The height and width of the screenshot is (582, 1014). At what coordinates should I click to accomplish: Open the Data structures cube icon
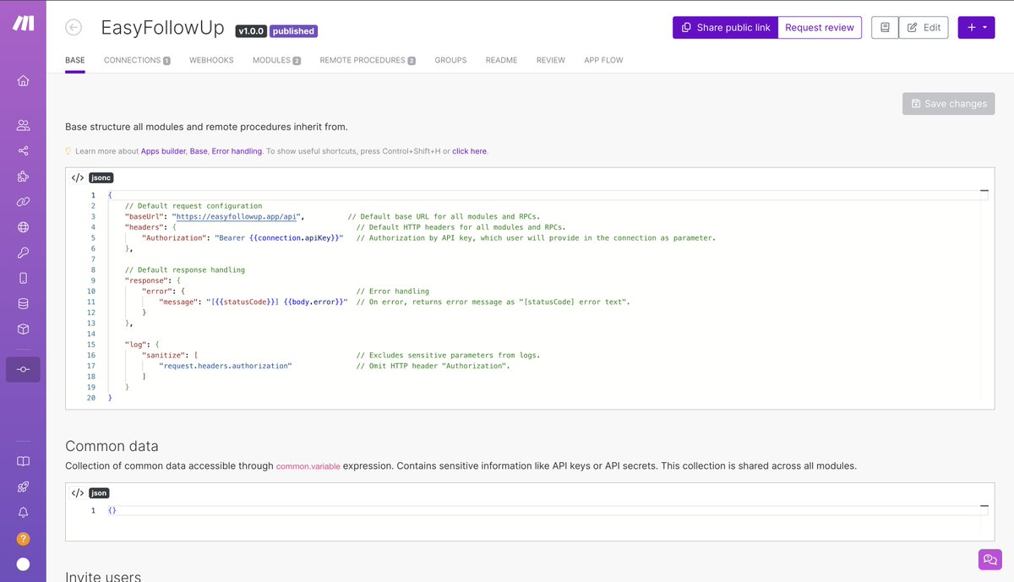point(23,329)
